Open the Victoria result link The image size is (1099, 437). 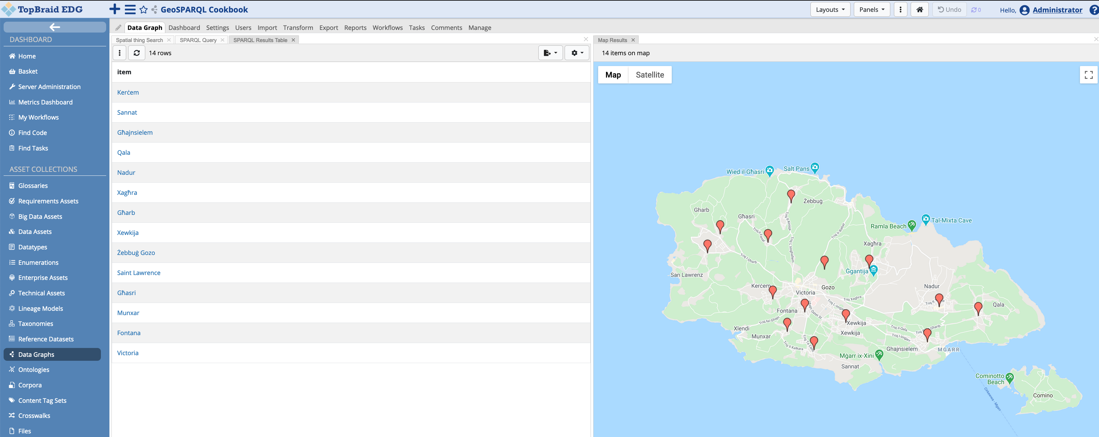pyautogui.click(x=128, y=353)
